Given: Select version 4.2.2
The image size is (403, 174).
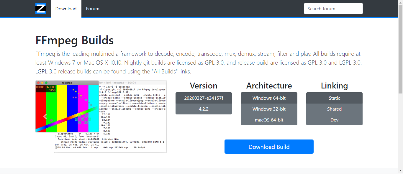Looking at the screenshot, I should (204, 109).
